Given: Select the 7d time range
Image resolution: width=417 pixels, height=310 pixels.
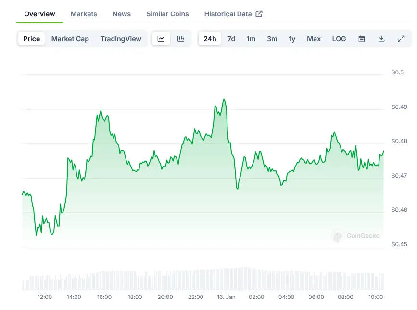Looking at the screenshot, I should tap(231, 39).
